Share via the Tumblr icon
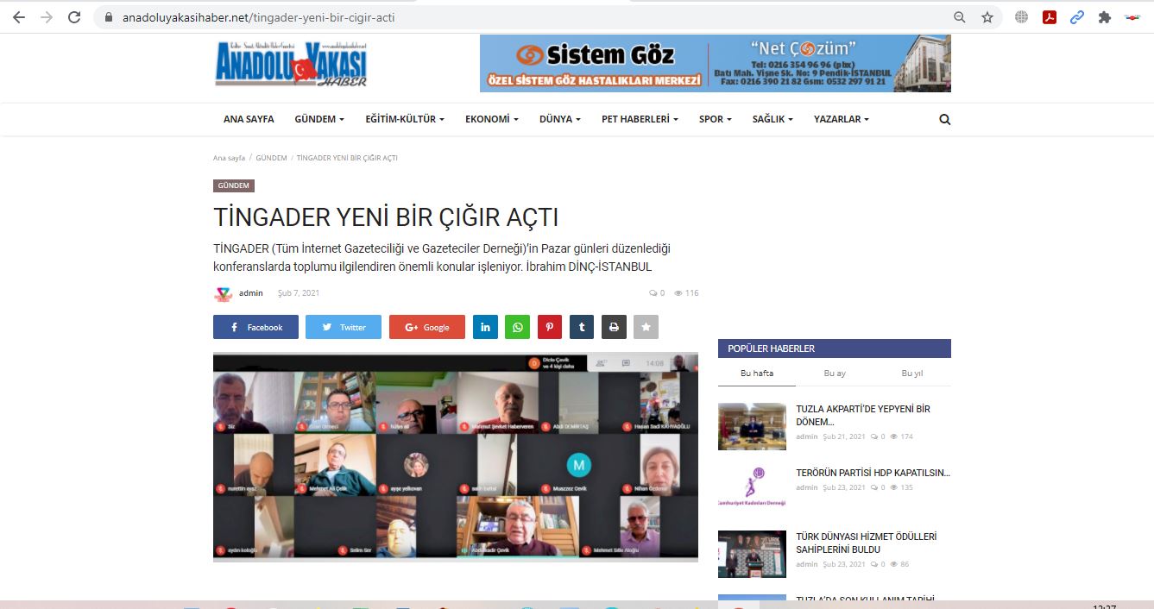This screenshot has width=1154, height=609. tap(582, 327)
